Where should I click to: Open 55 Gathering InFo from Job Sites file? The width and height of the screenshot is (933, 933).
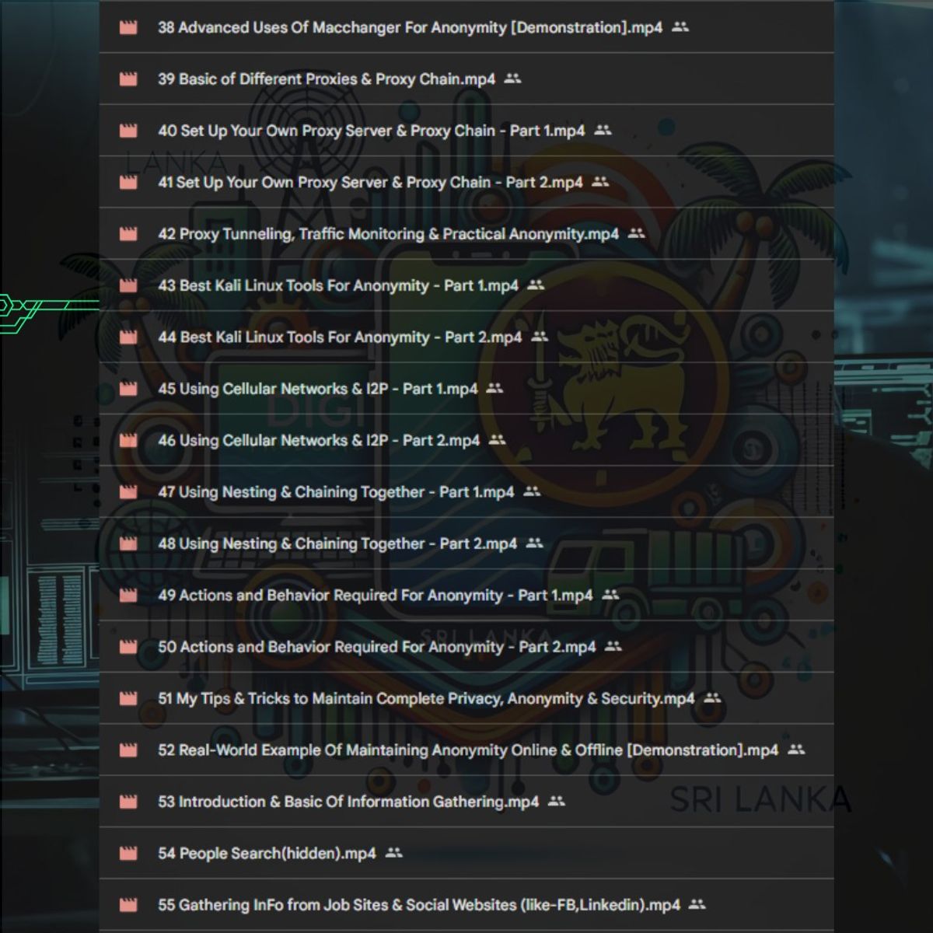pyautogui.click(x=418, y=905)
